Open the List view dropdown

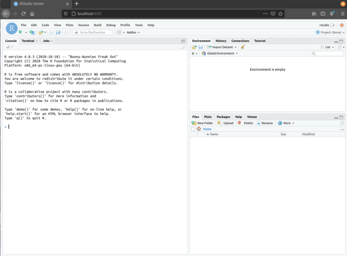pyautogui.click(x=327, y=47)
